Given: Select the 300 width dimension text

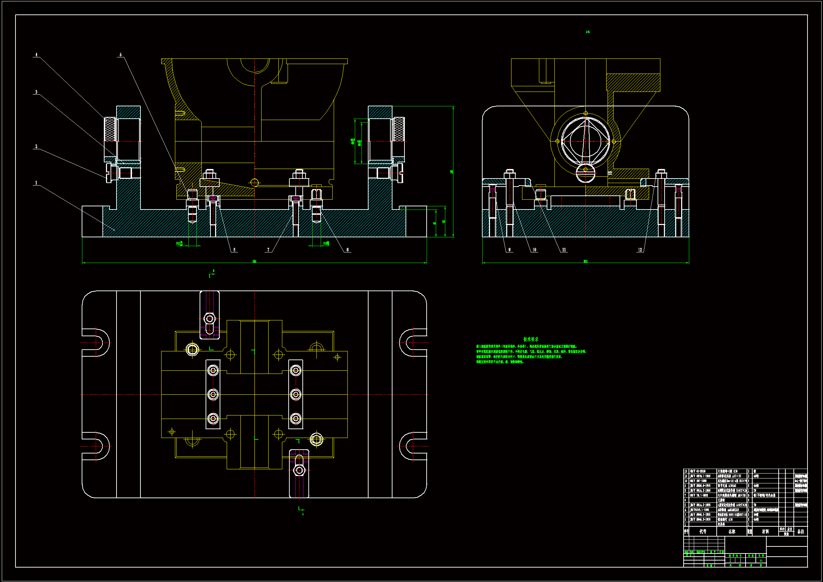Looking at the screenshot, I should coord(585,261).
